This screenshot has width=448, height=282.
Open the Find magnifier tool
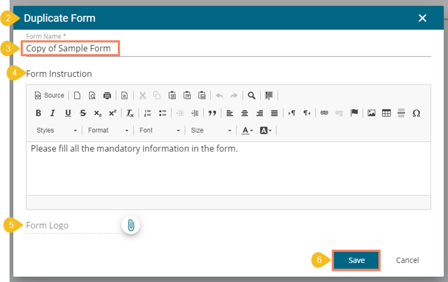[251, 96]
